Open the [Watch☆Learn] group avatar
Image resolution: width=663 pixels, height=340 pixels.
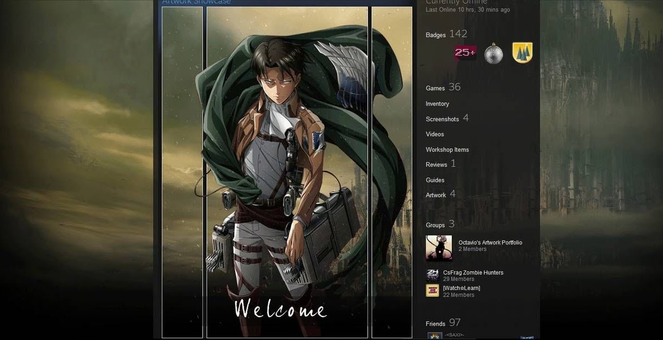pyautogui.click(x=433, y=291)
